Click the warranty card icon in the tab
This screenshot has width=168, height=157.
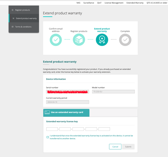47,112
